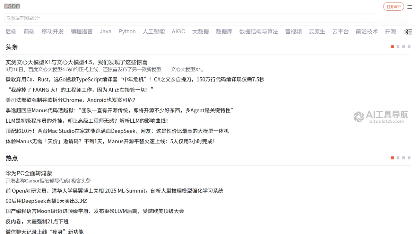This screenshot has height=234, width=416.
Task: Switch to the 大数据 tab
Action: tap(201, 32)
